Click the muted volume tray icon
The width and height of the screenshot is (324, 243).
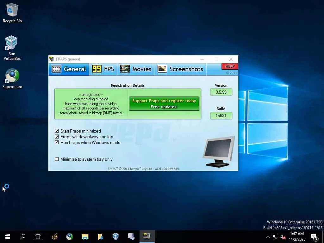coord(283,237)
